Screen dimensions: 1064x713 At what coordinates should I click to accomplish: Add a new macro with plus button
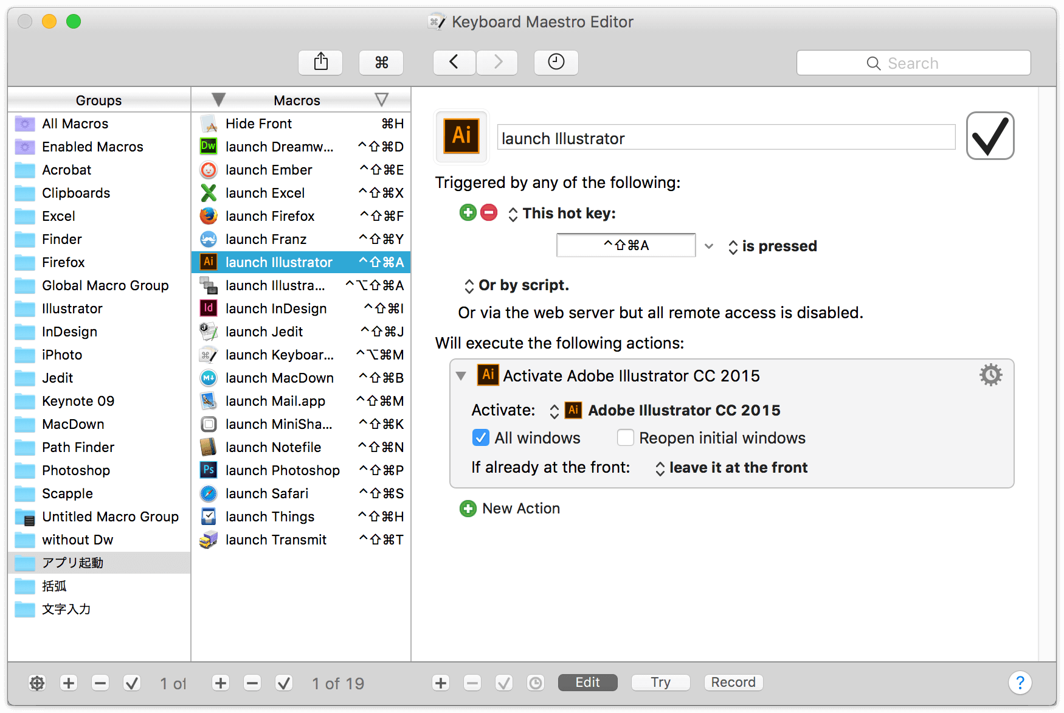pyautogui.click(x=221, y=683)
